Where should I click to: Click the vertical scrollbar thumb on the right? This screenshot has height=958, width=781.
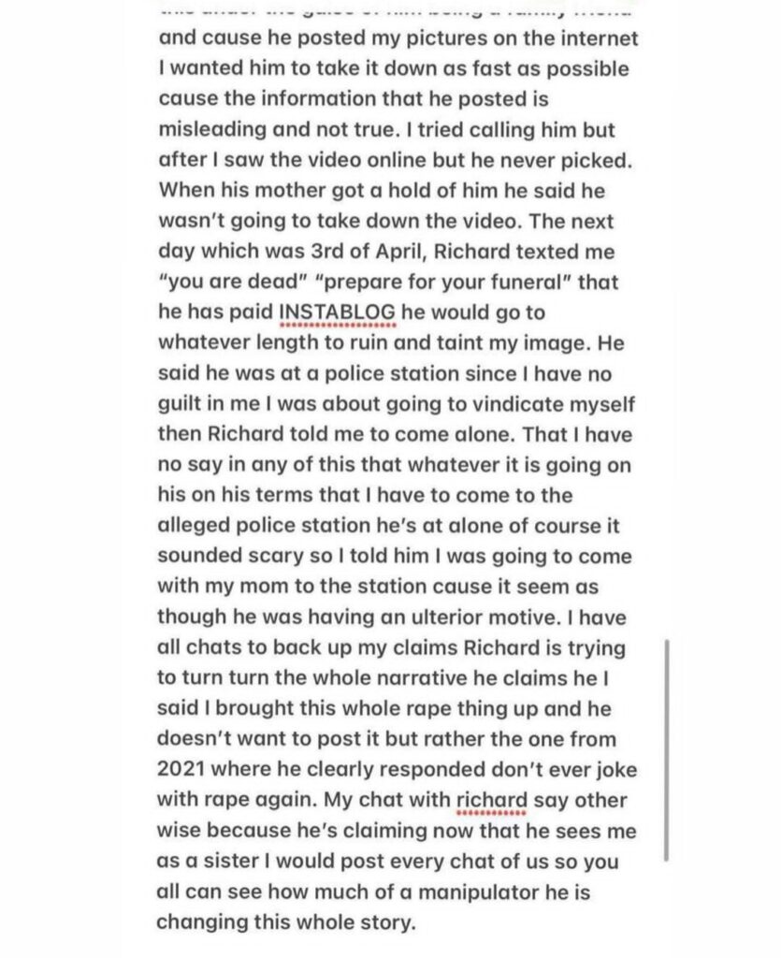(x=666, y=748)
